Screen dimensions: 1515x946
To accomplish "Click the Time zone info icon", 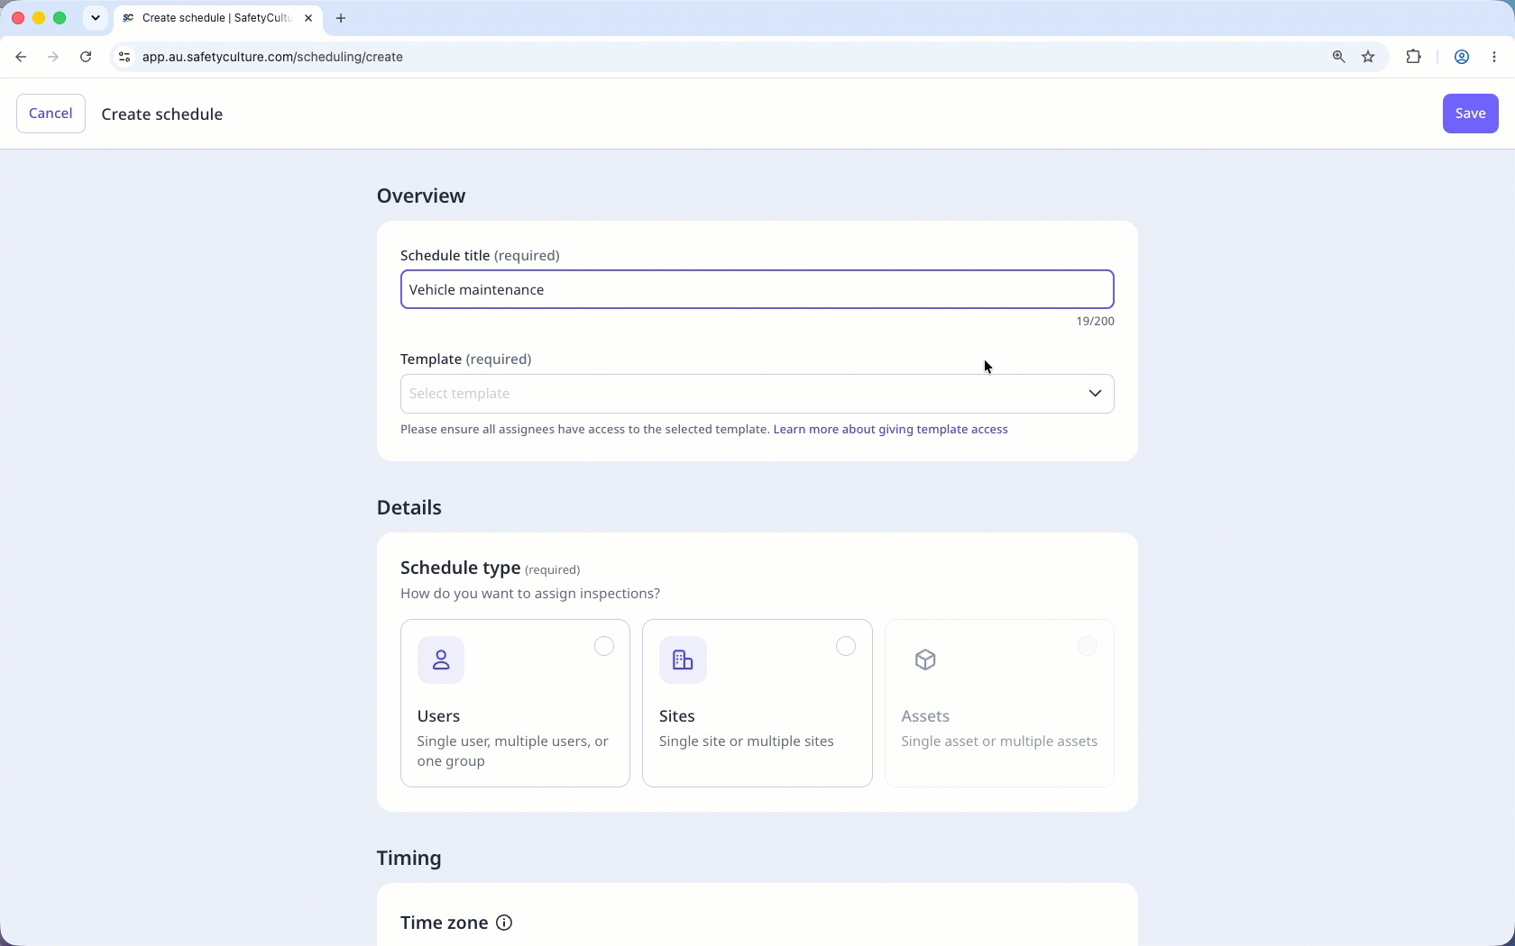I will pos(504,923).
